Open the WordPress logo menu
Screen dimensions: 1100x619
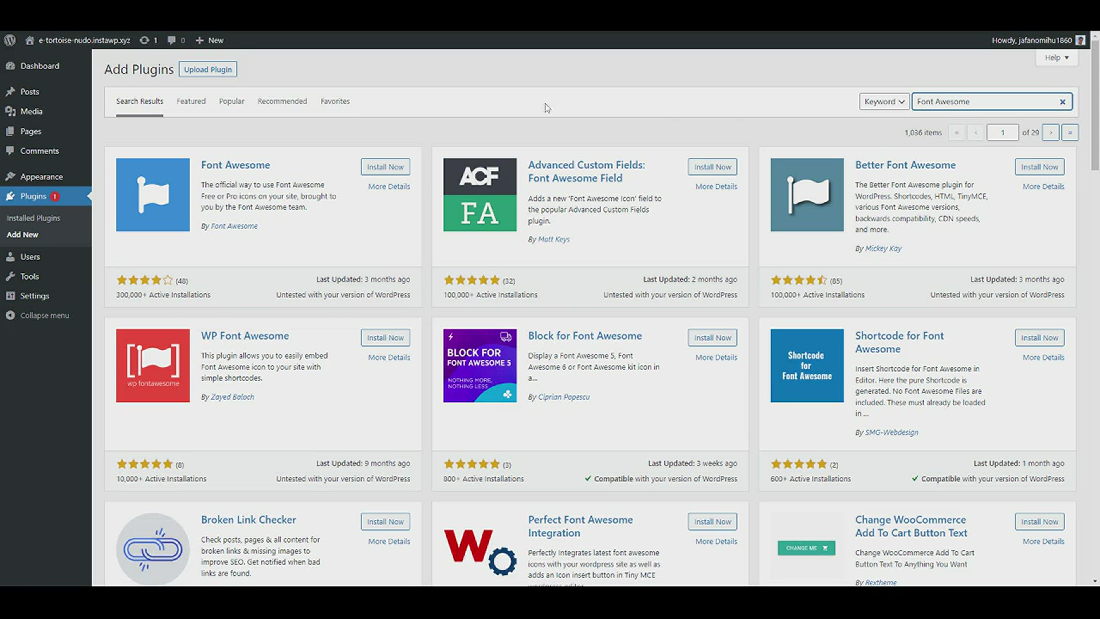click(x=10, y=40)
